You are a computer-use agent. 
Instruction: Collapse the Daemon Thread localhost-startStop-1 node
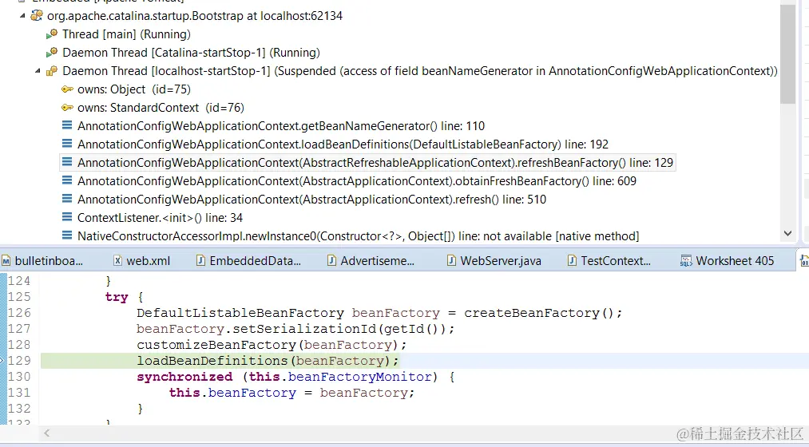point(38,71)
